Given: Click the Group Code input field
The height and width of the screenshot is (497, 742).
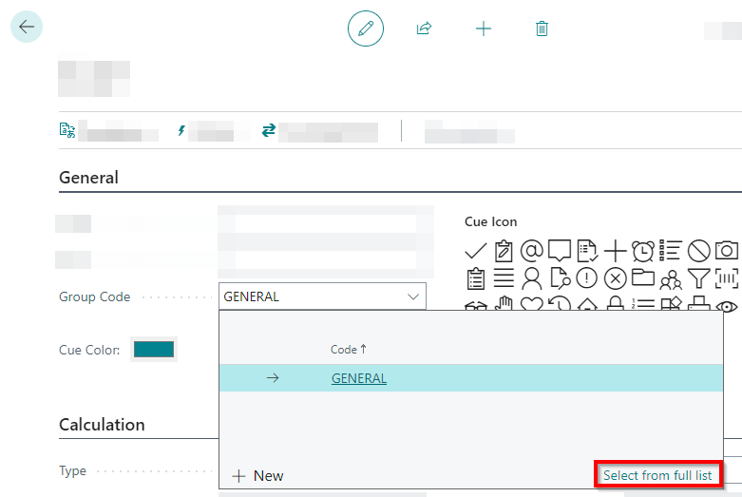Looking at the screenshot, I should pos(312,296).
